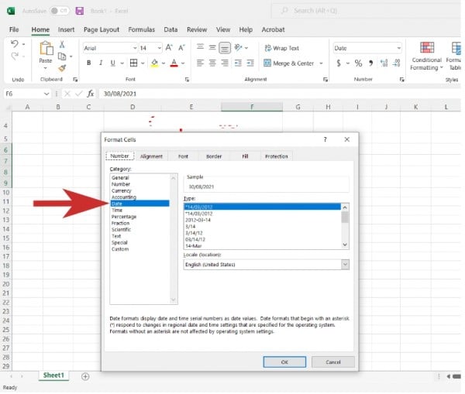Click the Insert Function fx button
465x394 pixels.
pyautogui.click(x=90, y=94)
